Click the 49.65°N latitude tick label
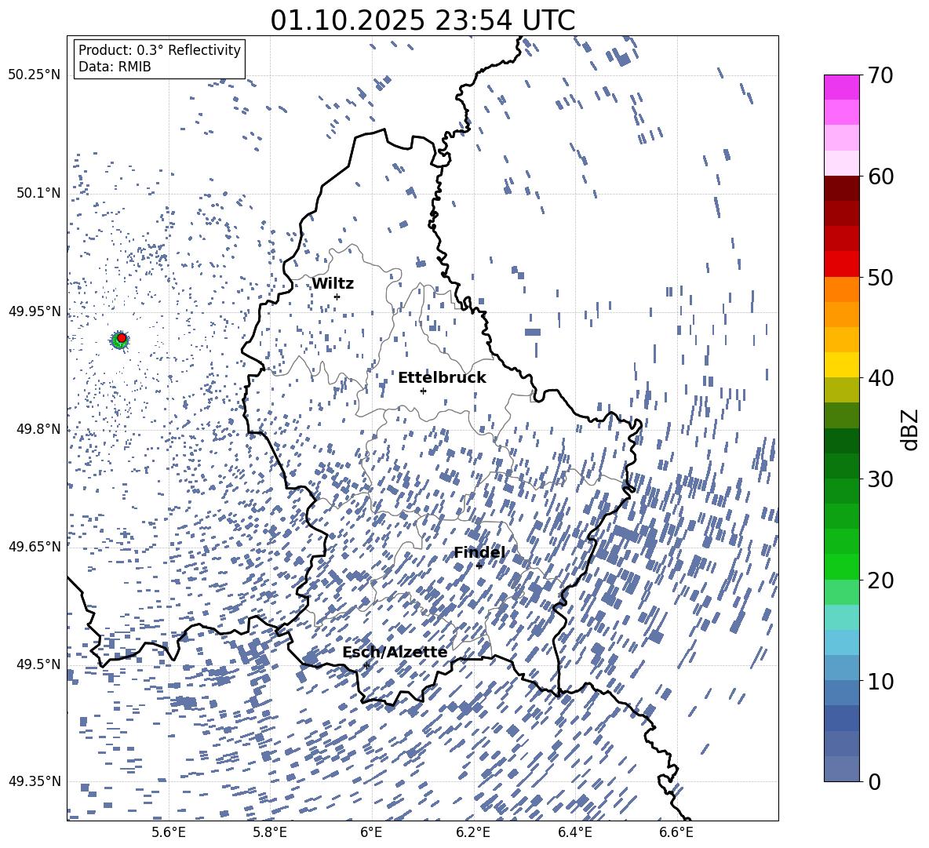 [35, 546]
